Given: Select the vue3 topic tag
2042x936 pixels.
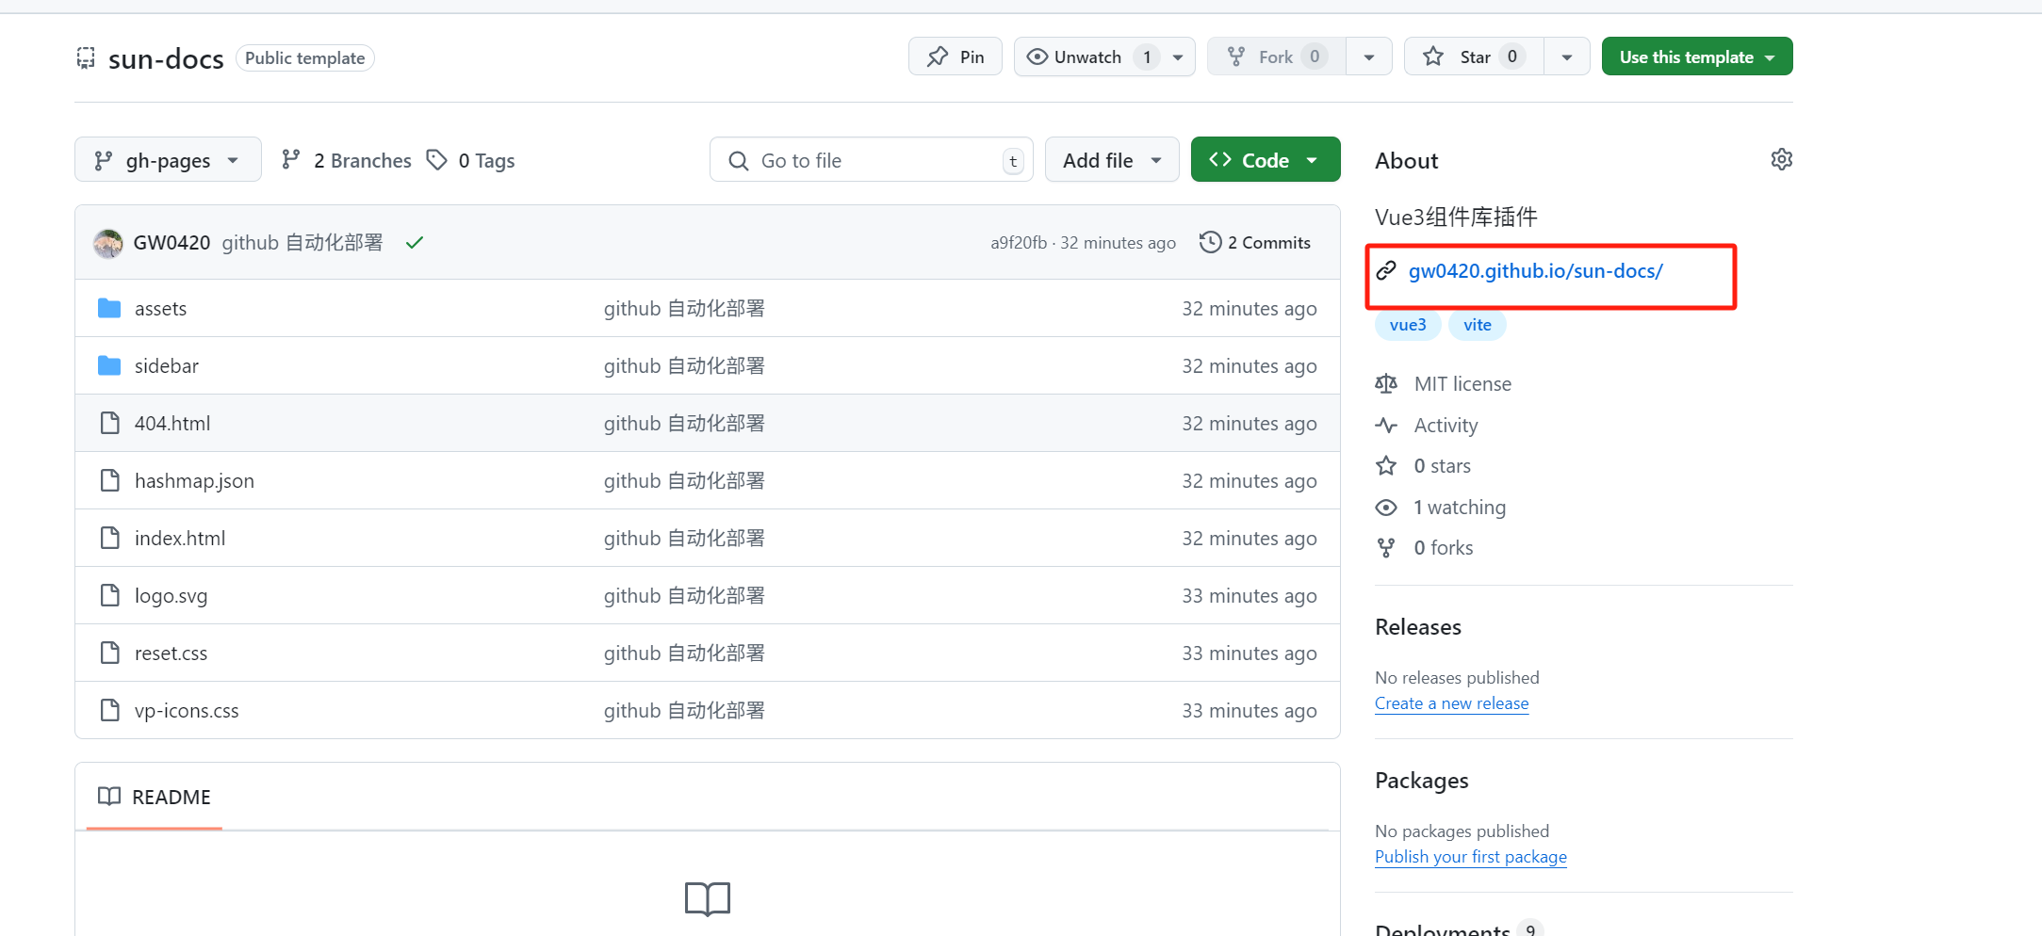Looking at the screenshot, I should (x=1408, y=325).
